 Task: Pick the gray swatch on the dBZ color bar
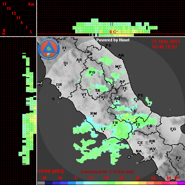click(41, 183)
